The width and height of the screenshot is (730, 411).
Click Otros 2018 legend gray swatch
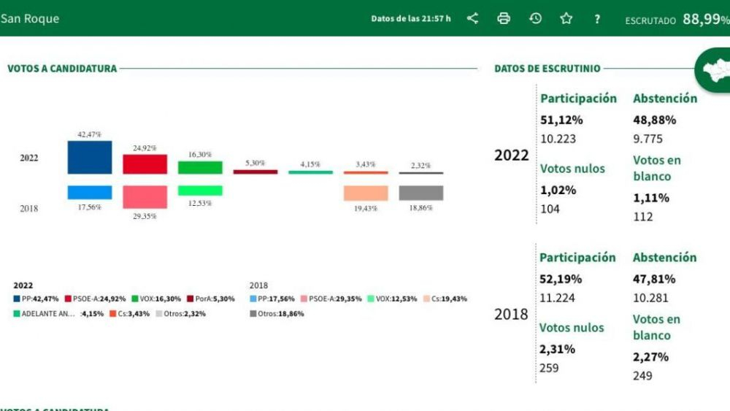coord(253,314)
